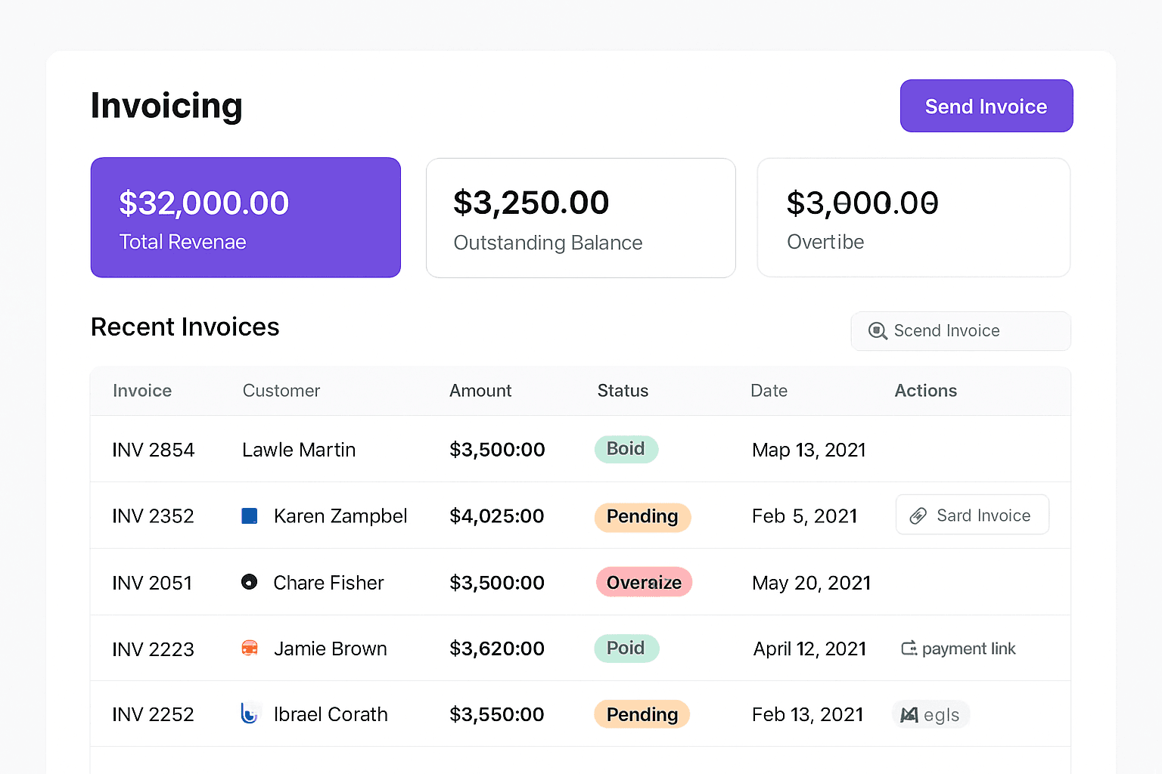The width and height of the screenshot is (1162, 774).
Task: Toggle the Overaize status on INV 2051
Action: pos(644,582)
